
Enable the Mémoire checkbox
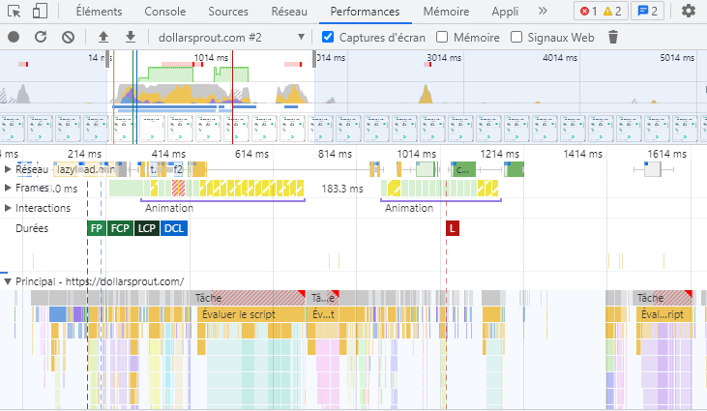(x=442, y=37)
